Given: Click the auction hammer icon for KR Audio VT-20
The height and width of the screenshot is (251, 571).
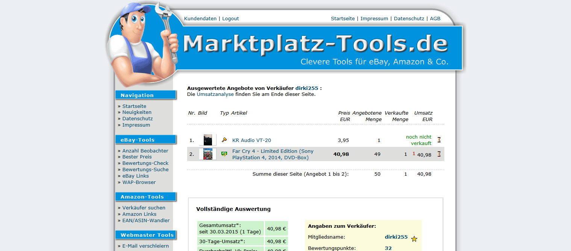Looking at the screenshot, I should [224, 140].
